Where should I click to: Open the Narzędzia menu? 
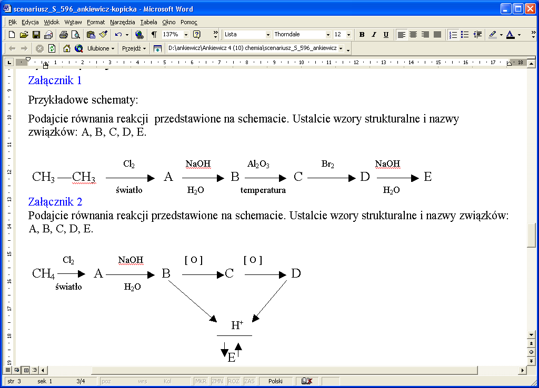pyautogui.click(x=122, y=22)
